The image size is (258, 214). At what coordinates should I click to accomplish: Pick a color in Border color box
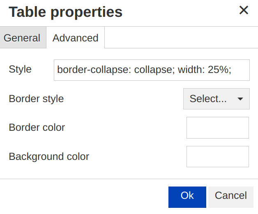pyautogui.click(x=218, y=128)
